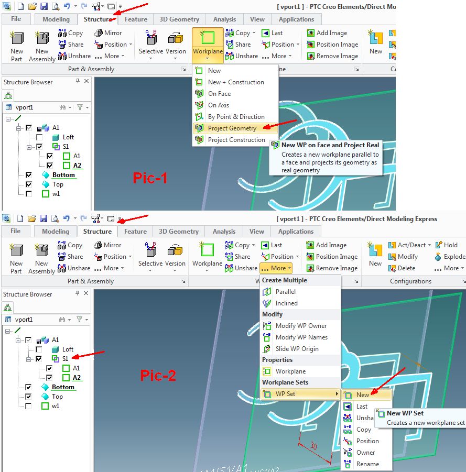Image resolution: width=466 pixels, height=472 pixels.
Task: Open the Act/Deact dropdown in Pic-2
Action: [x=429, y=245]
